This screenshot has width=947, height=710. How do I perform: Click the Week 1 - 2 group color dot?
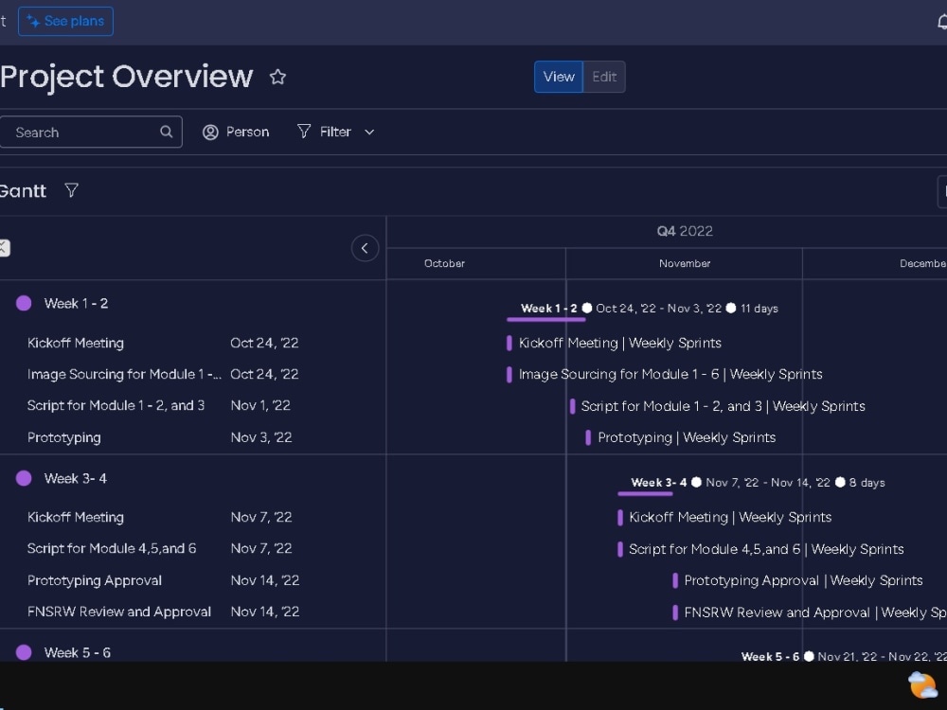[24, 303]
